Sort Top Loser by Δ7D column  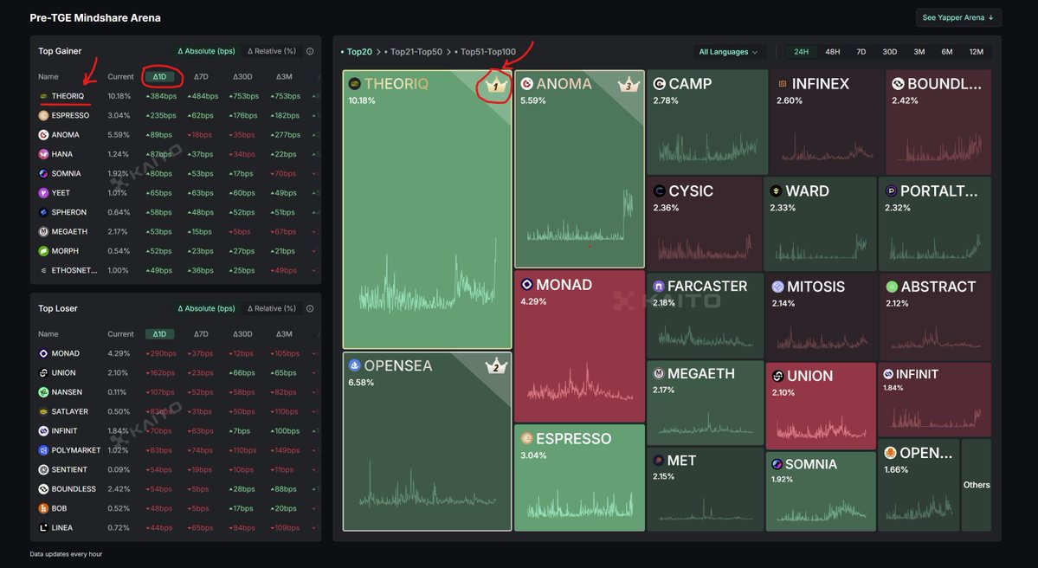pos(201,334)
